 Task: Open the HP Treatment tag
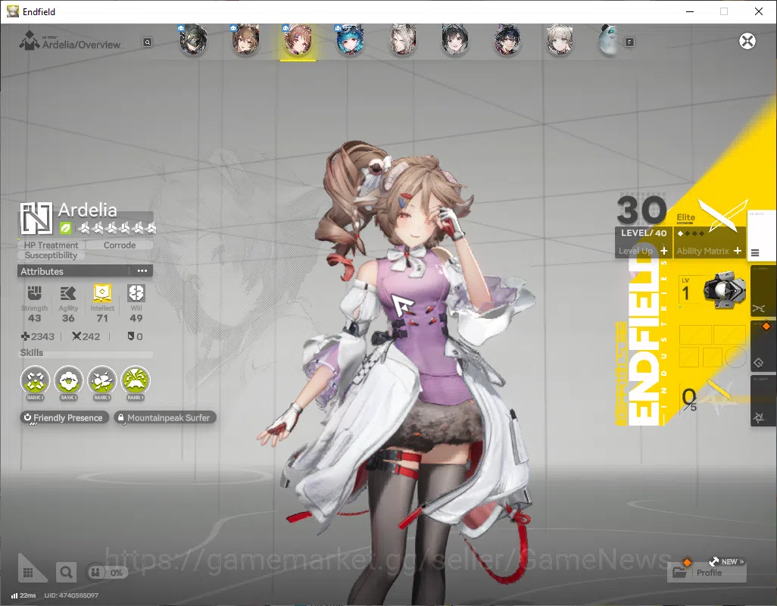51,245
